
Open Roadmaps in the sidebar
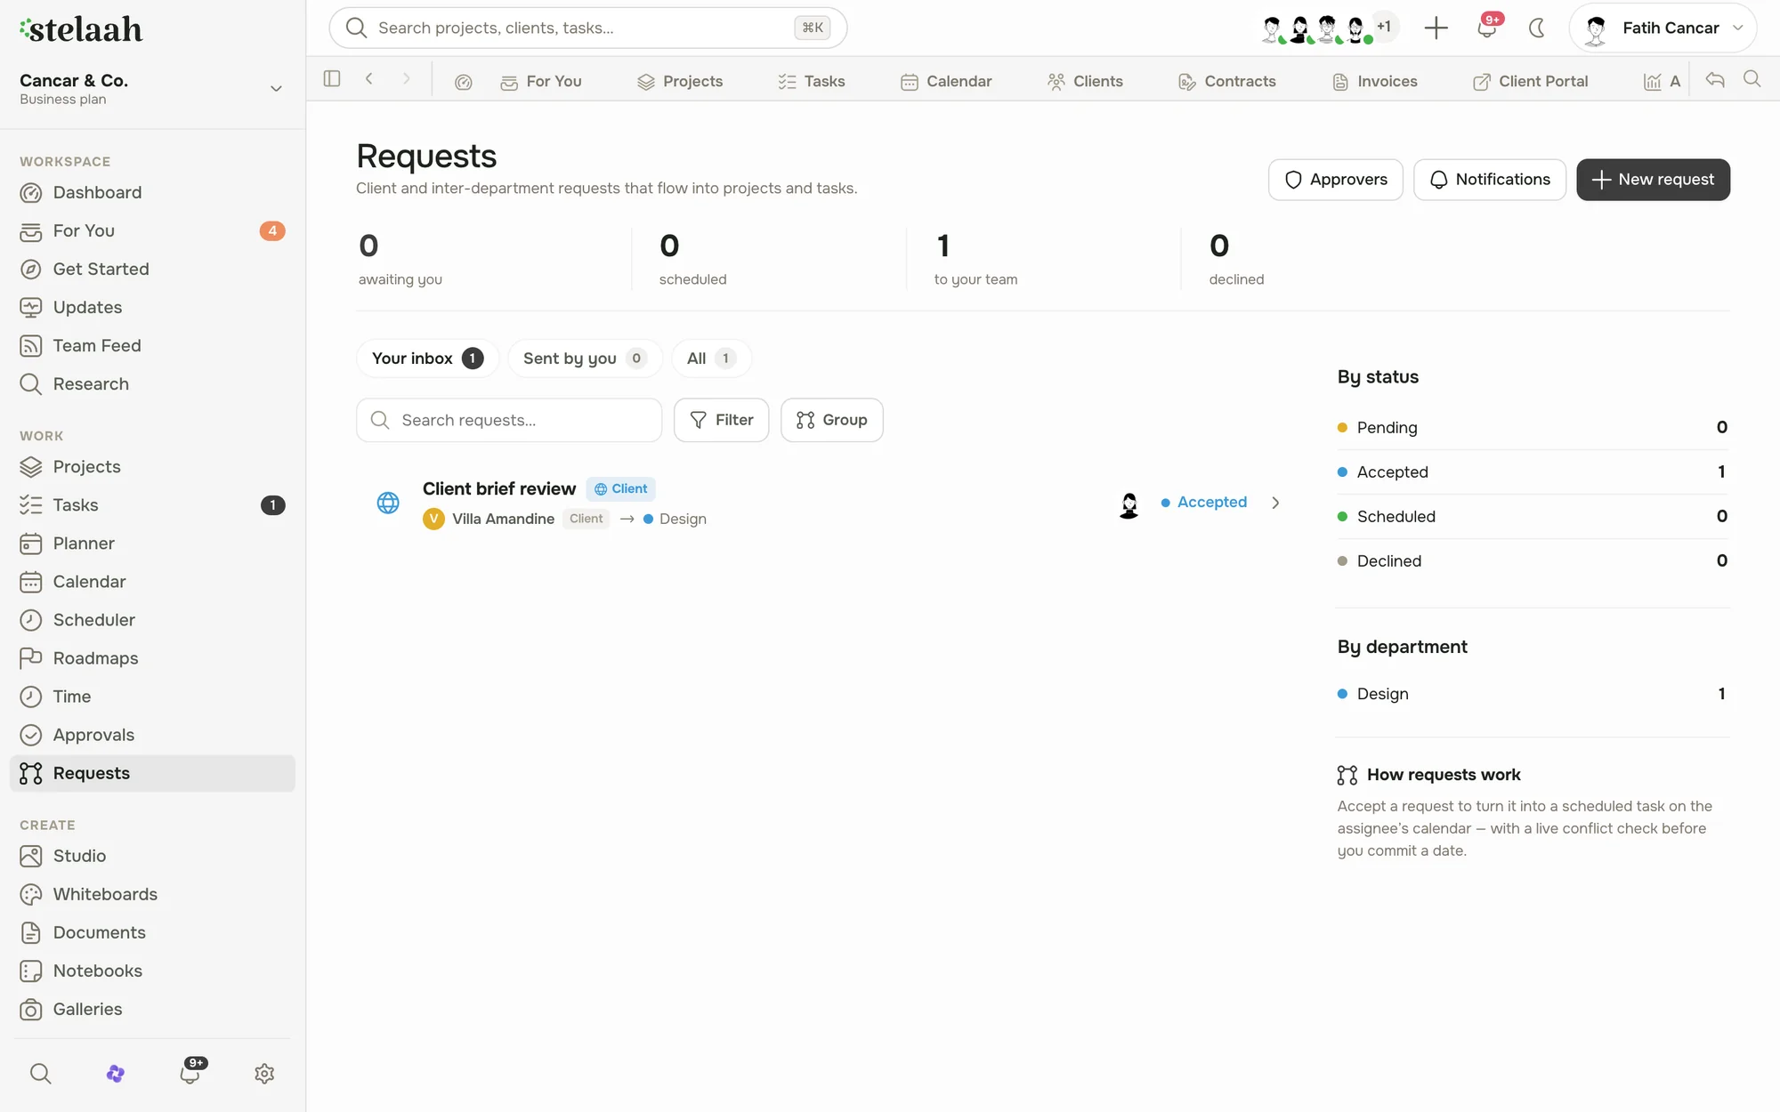[152, 657]
